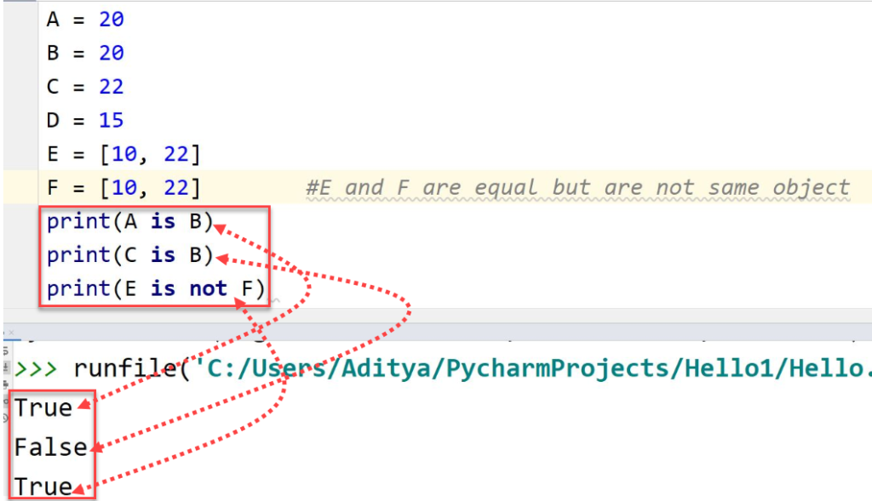Click the first True output line
This screenshot has width=872, height=501.
[x=43, y=408]
